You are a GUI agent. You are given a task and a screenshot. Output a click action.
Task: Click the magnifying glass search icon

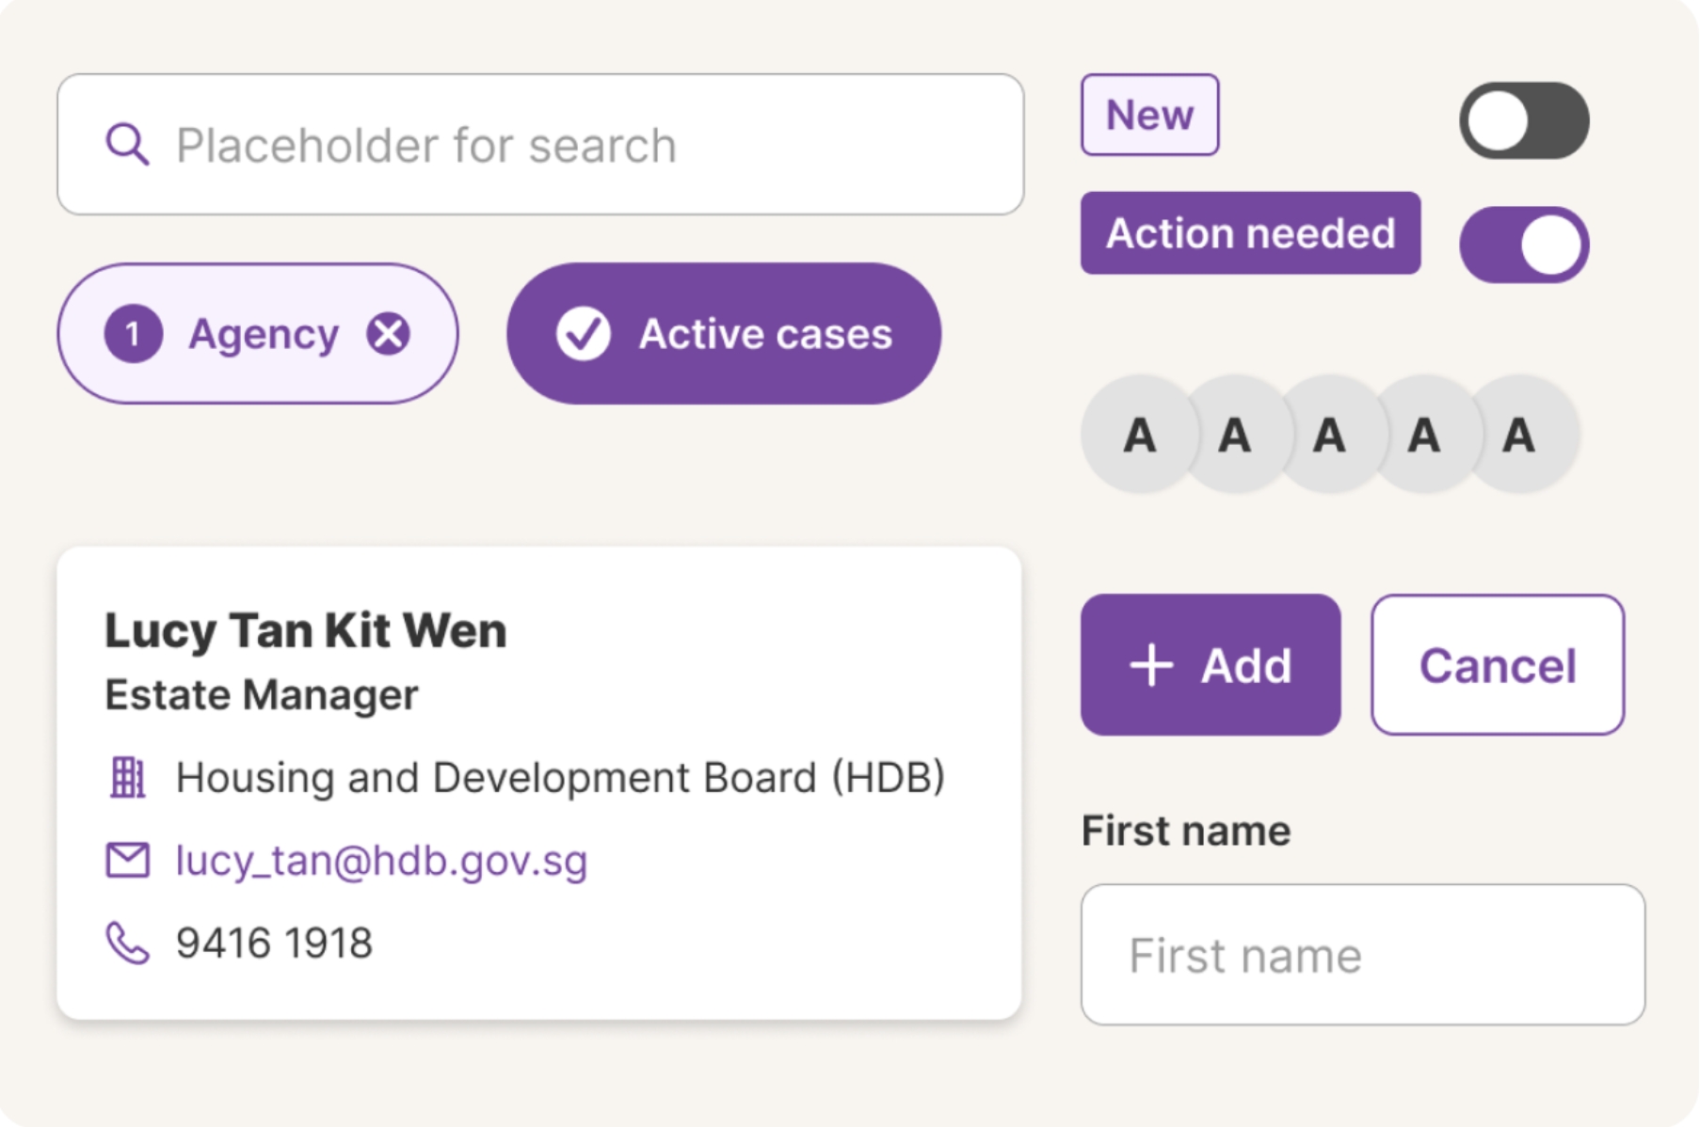point(127,145)
